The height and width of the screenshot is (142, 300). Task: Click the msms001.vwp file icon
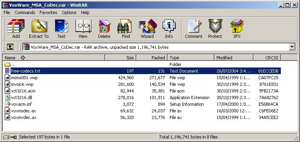[7, 78]
